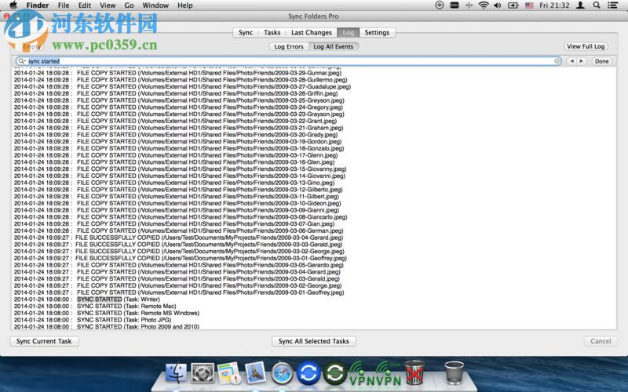This screenshot has width=628, height=392.
Task: Open the VPN icon beside the red-crossed trash
Action: 389,374
